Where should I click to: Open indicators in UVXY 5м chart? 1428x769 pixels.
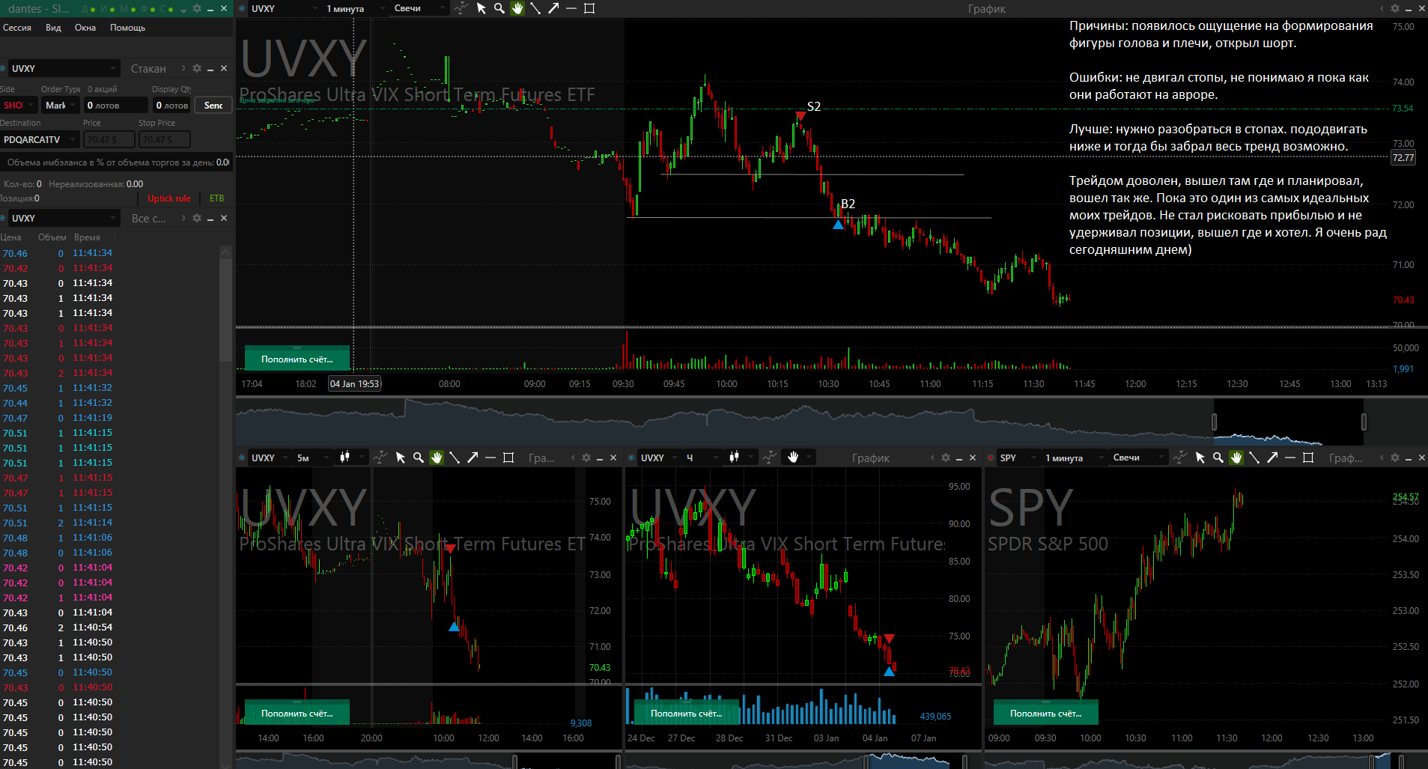pos(380,458)
